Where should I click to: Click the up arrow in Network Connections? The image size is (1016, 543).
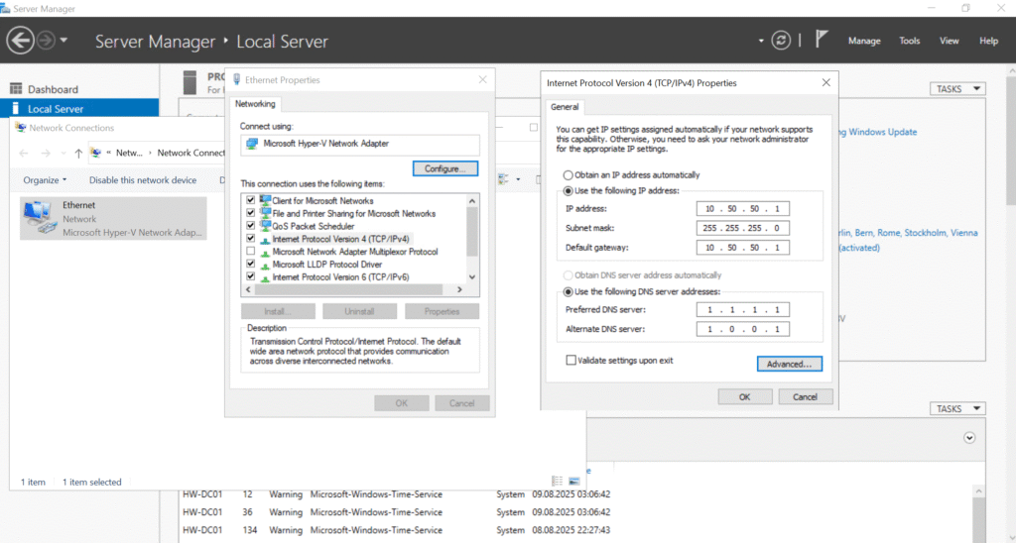coord(78,154)
